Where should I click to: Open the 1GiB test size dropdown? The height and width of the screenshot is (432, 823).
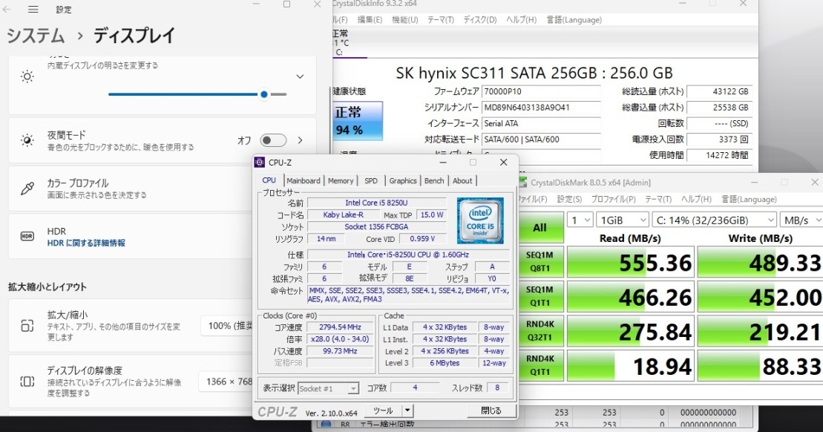pos(620,220)
